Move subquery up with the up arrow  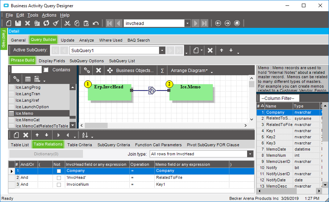222,50
